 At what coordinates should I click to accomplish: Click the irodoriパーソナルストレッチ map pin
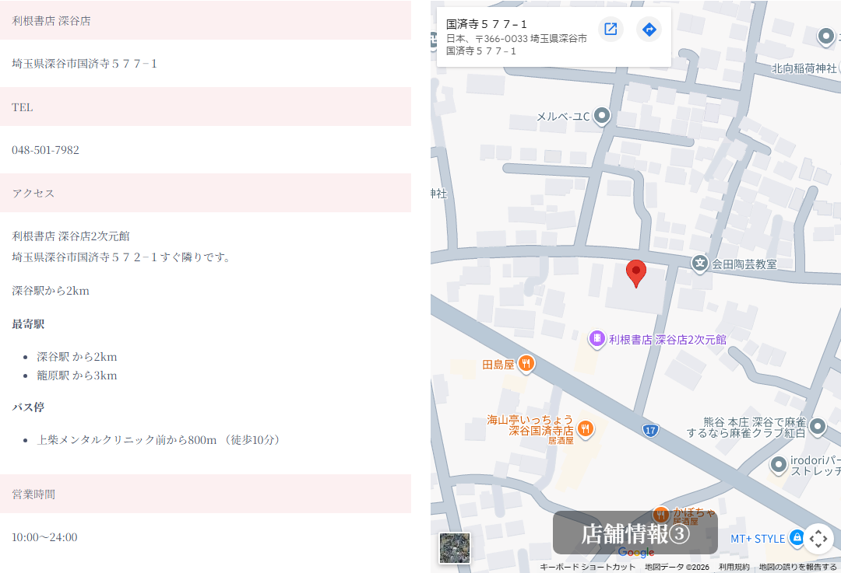tap(778, 465)
